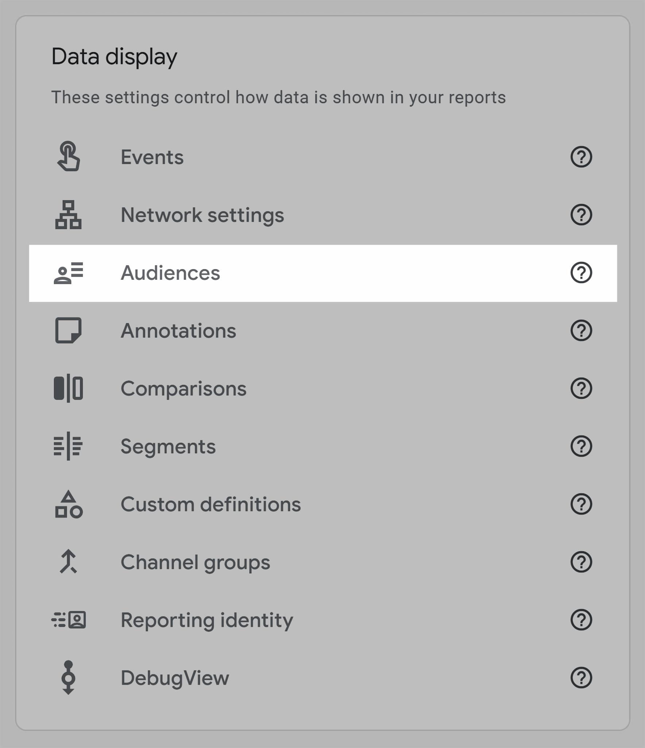Click the Network settings hierarchy icon
Image resolution: width=645 pixels, height=748 pixels.
(x=68, y=215)
